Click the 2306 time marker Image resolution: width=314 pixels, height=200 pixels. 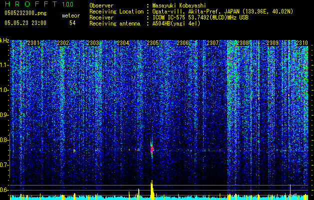point(183,43)
